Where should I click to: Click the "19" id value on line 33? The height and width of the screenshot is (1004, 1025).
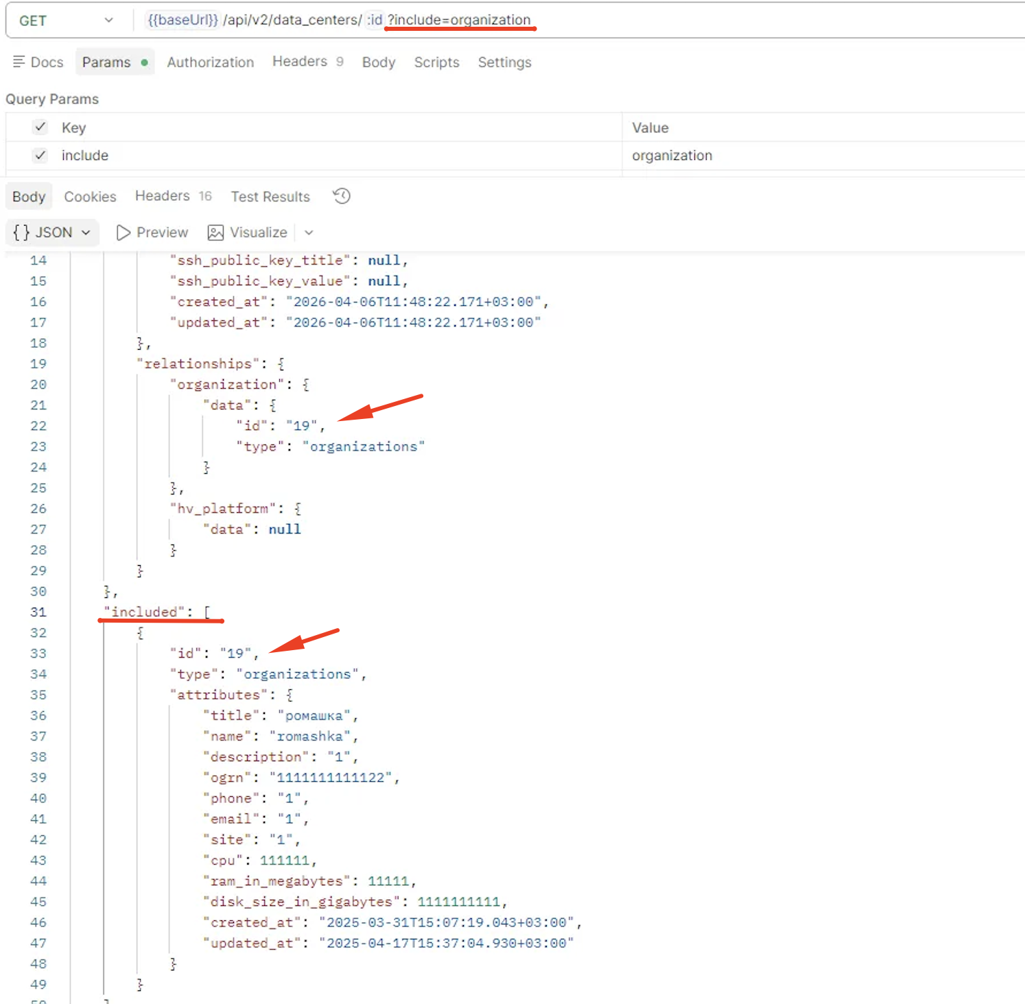click(x=236, y=653)
